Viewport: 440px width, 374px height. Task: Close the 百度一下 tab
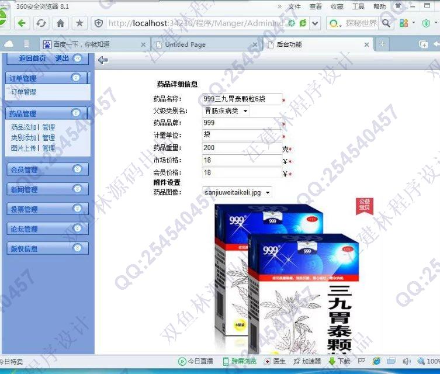pyautogui.click(x=143, y=44)
